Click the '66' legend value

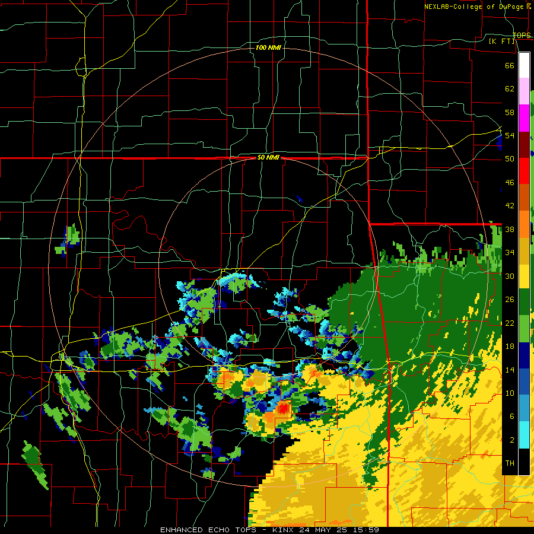tap(510, 65)
